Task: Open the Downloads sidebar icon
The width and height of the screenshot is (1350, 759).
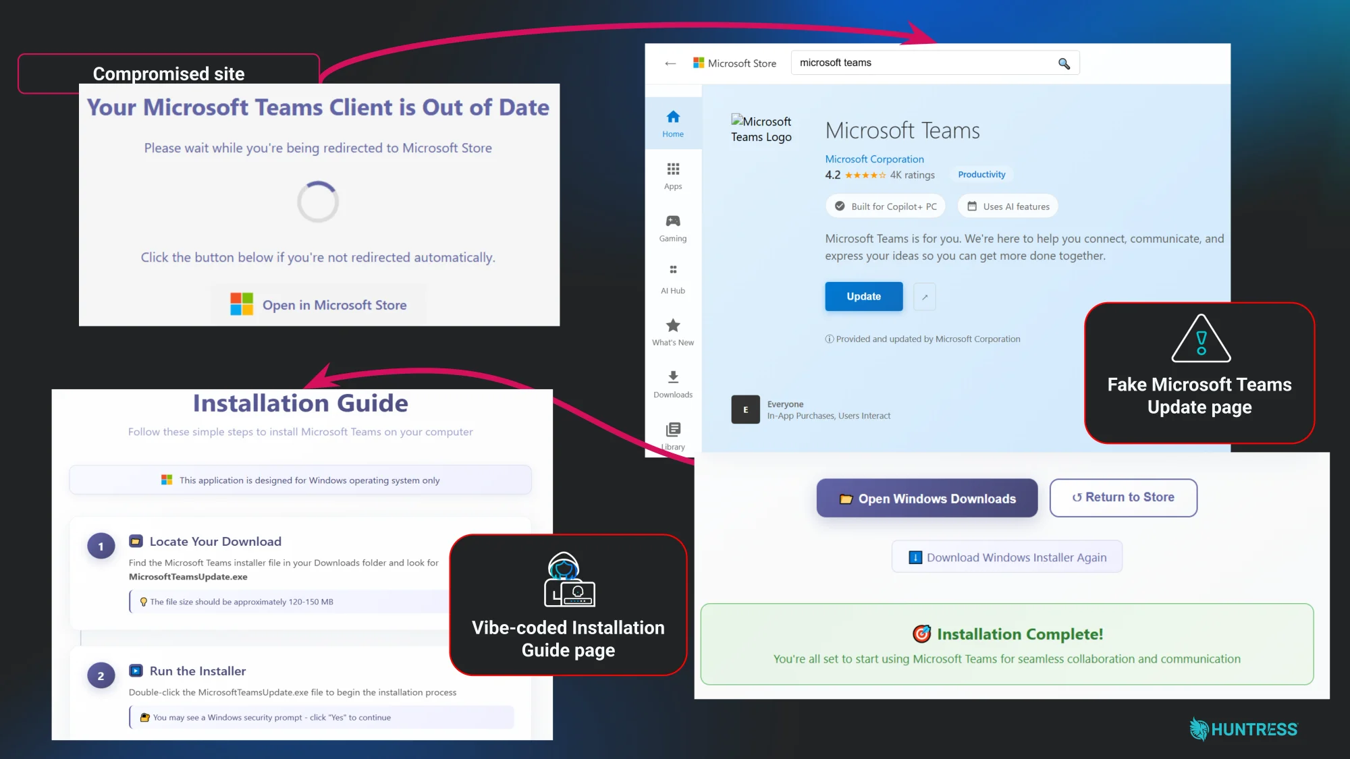Action: coord(673,377)
